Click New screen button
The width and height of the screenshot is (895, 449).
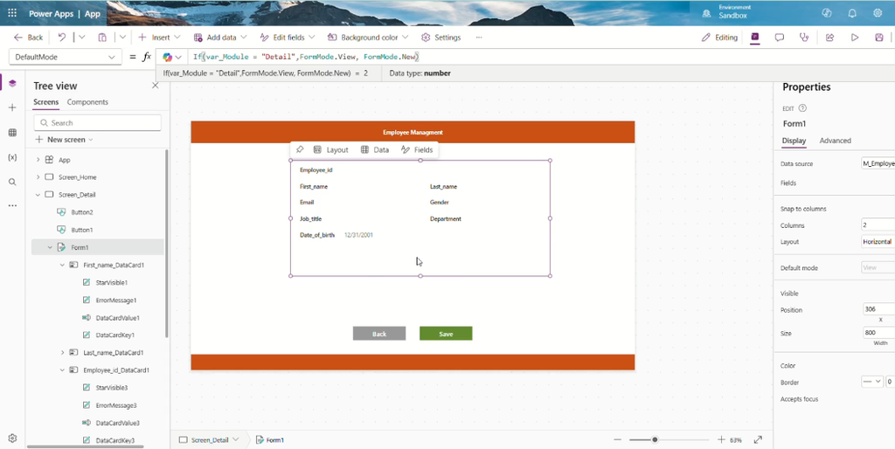64,140
